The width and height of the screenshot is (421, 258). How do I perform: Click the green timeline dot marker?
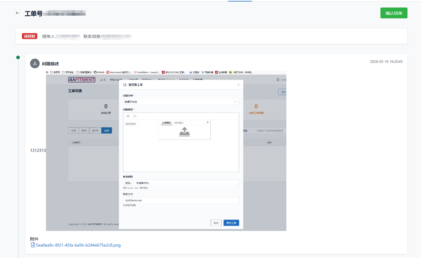coord(18,57)
